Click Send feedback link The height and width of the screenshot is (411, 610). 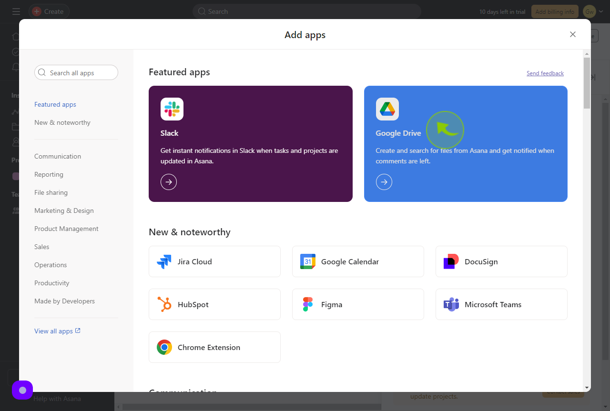point(545,73)
